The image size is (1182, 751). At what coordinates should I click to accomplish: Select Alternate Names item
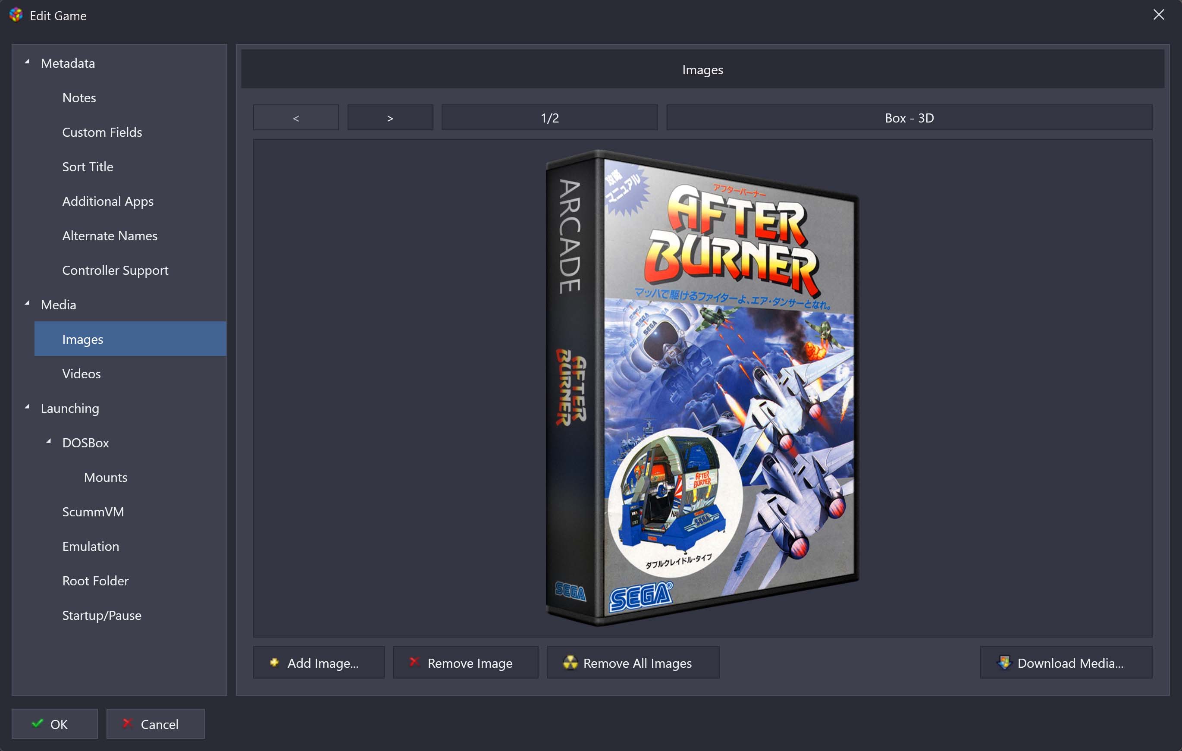click(x=110, y=236)
